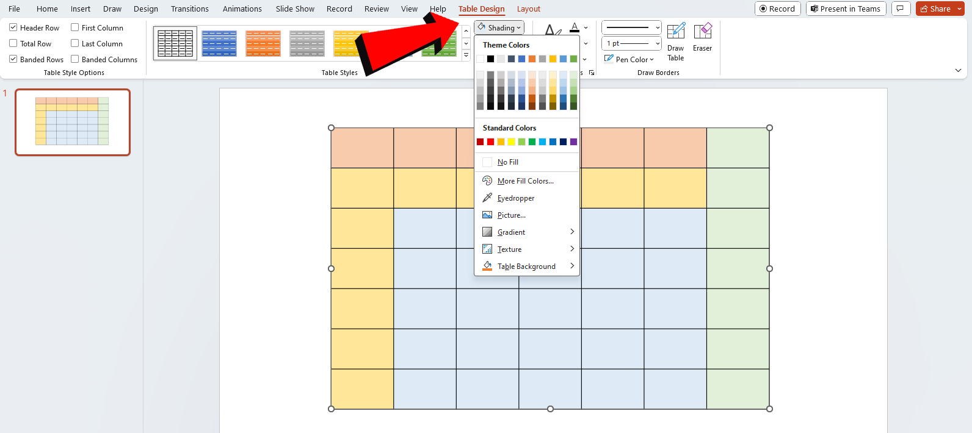Click the More Fill Colors palette icon
This screenshot has width=972, height=433.
click(x=487, y=181)
